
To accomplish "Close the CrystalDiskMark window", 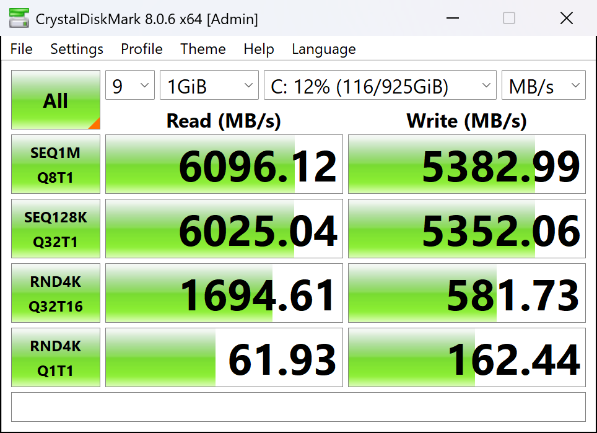I will click(567, 18).
